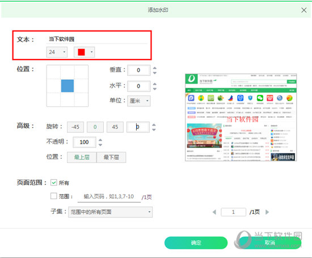This screenshot has width=312, height=258.
Task: Close the Add Watermark dialog
Action: click(303, 10)
